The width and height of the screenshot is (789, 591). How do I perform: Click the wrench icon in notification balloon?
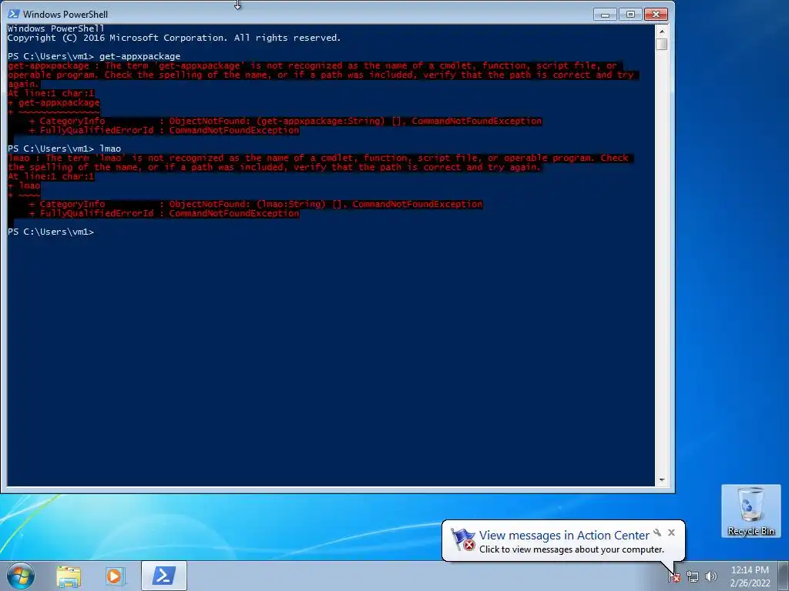pos(657,533)
